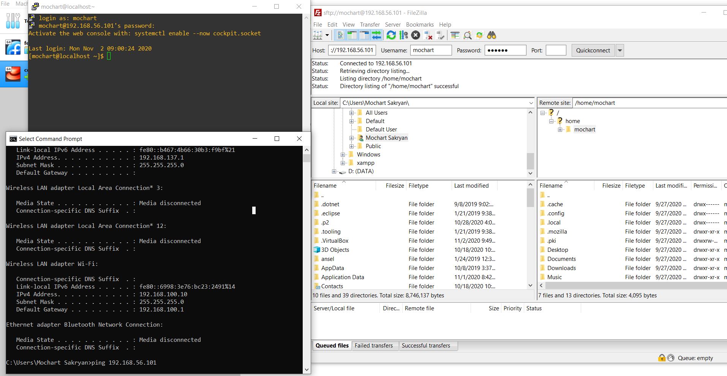Select remote Downloads folder
The image size is (727, 376).
(632, 268)
